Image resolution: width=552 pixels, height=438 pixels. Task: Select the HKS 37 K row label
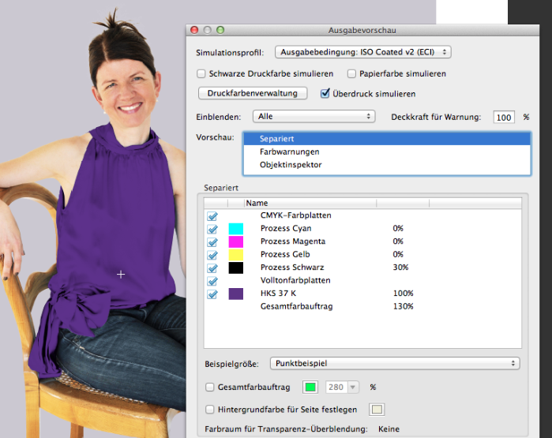point(278,294)
